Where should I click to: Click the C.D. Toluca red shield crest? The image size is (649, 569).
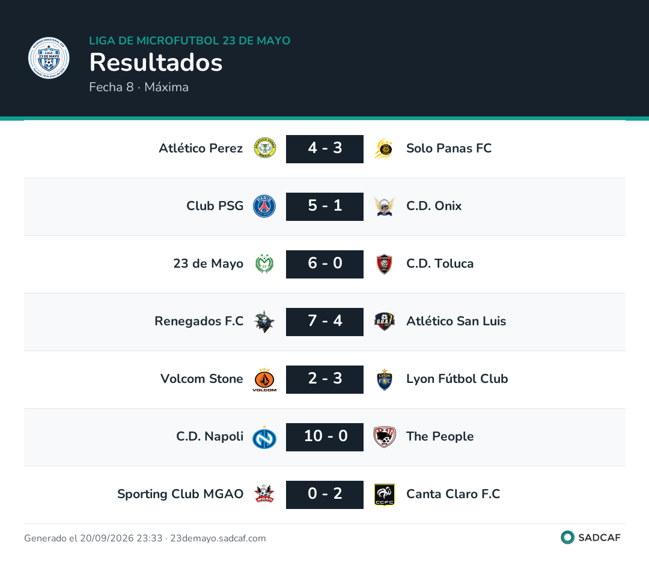(385, 264)
